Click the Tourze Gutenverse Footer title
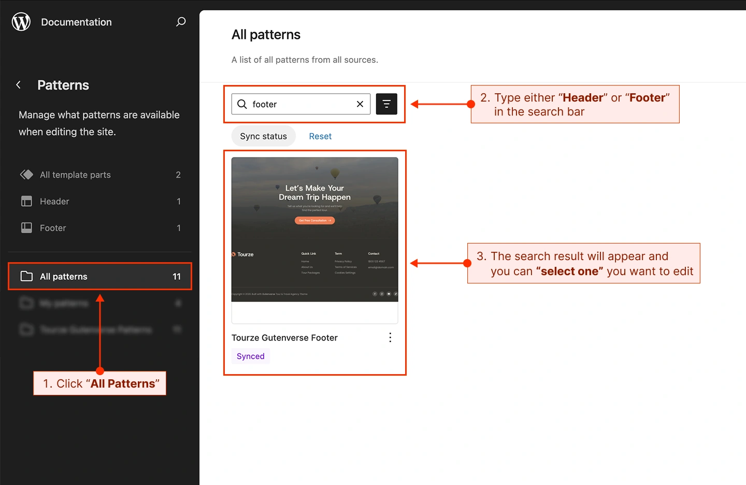The image size is (746, 485). pyautogui.click(x=284, y=338)
